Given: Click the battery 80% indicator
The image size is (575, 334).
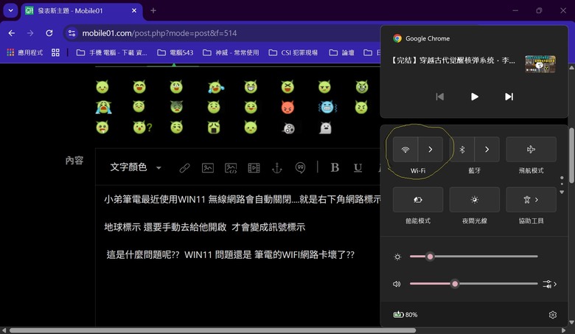Looking at the screenshot, I should 405,315.
